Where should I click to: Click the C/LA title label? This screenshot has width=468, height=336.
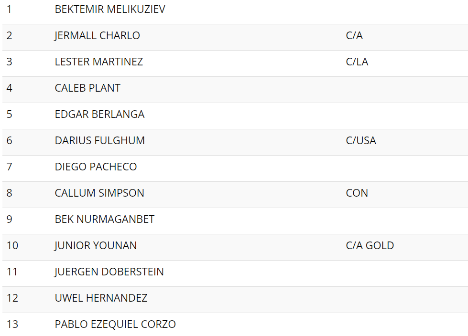[x=357, y=62]
